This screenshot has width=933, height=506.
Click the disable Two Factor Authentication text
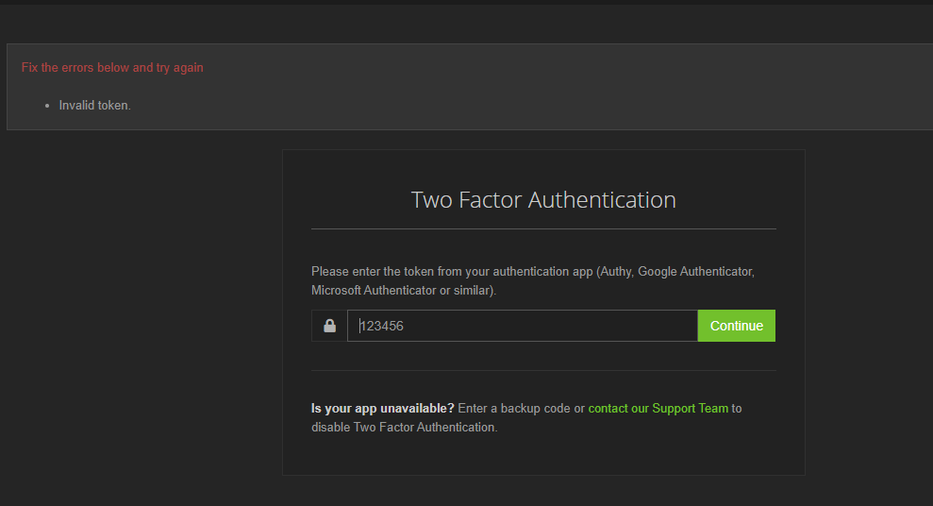tap(404, 428)
